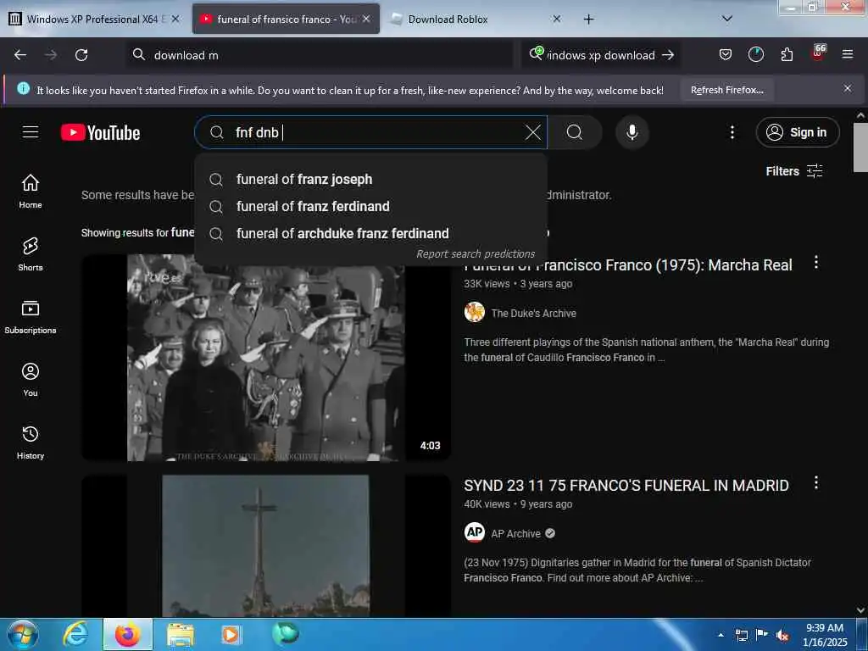The width and height of the screenshot is (868, 651).
Task: Clear the YouTube search box with X
Action: pyautogui.click(x=532, y=132)
